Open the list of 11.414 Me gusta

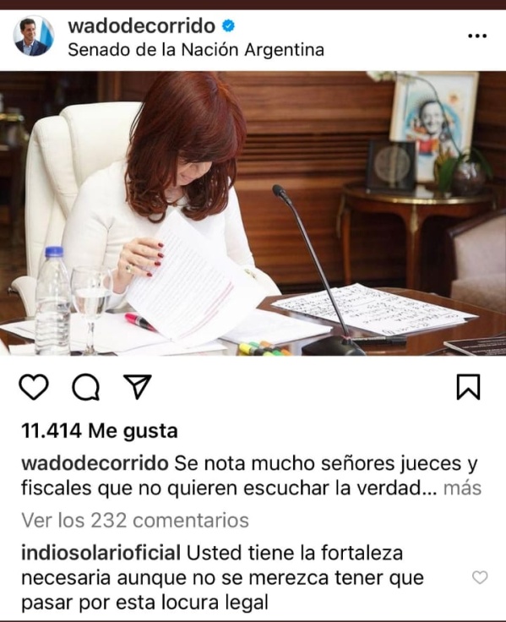[x=99, y=431]
